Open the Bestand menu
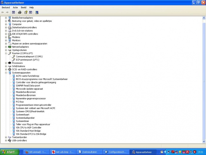This screenshot has height=155, width=206. [6, 7]
